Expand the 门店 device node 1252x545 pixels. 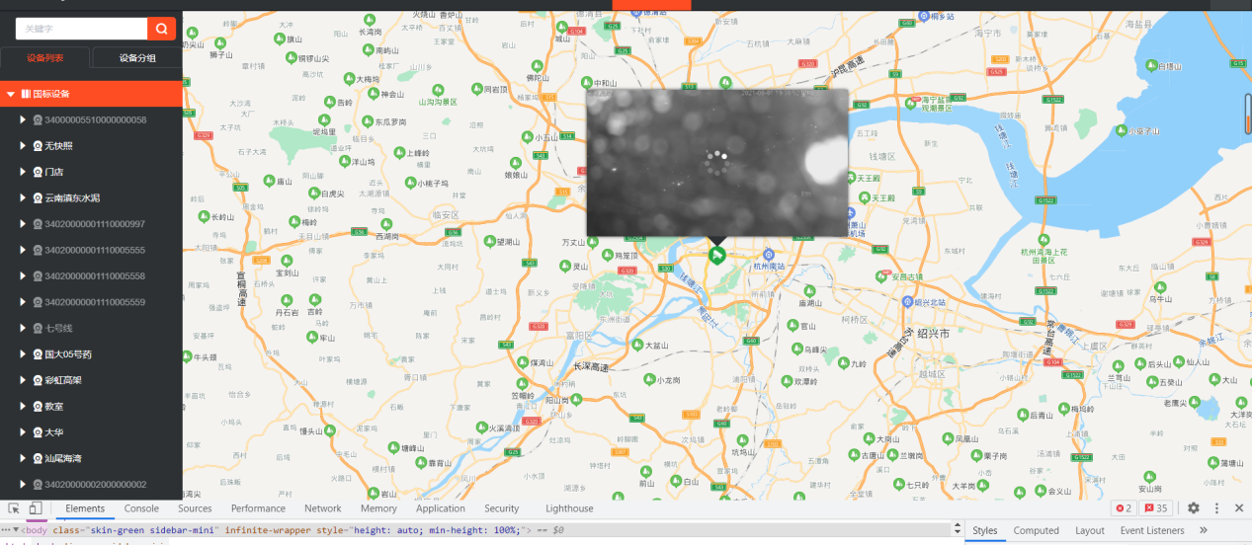[x=23, y=172]
